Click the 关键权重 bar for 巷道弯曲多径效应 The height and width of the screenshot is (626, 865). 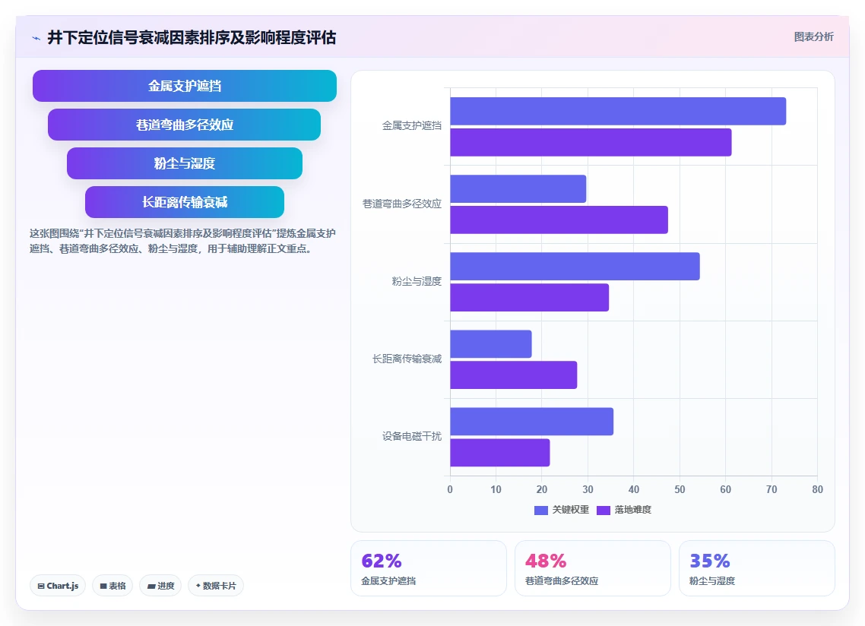tap(518, 189)
